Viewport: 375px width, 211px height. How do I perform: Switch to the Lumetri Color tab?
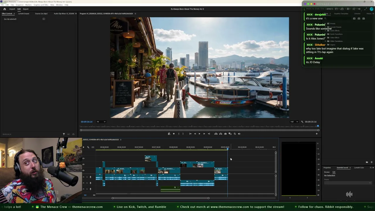coord(359,168)
